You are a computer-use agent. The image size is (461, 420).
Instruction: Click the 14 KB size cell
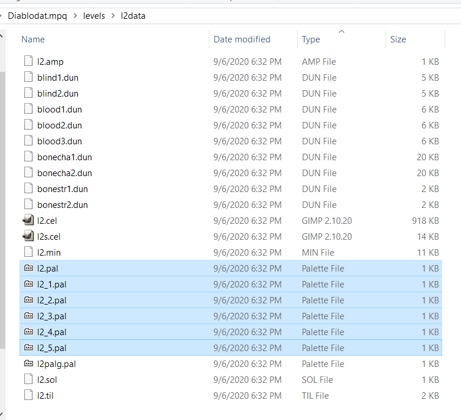428,236
